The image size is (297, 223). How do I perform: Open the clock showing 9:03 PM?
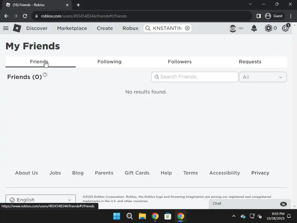click(276, 216)
